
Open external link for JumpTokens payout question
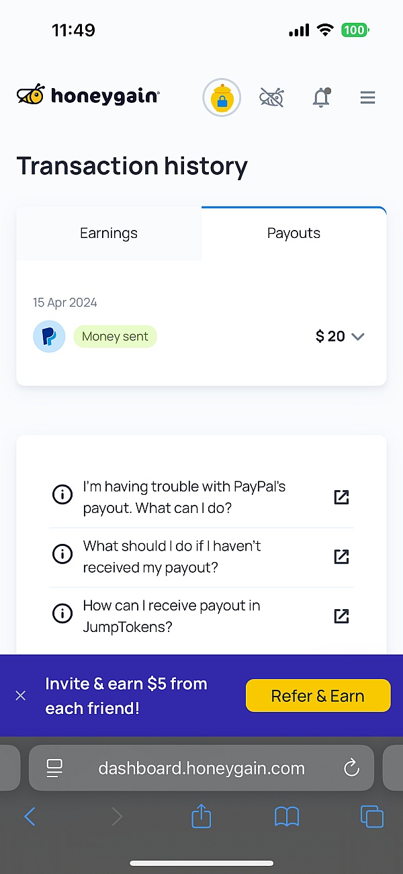pyautogui.click(x=341, y=615)
